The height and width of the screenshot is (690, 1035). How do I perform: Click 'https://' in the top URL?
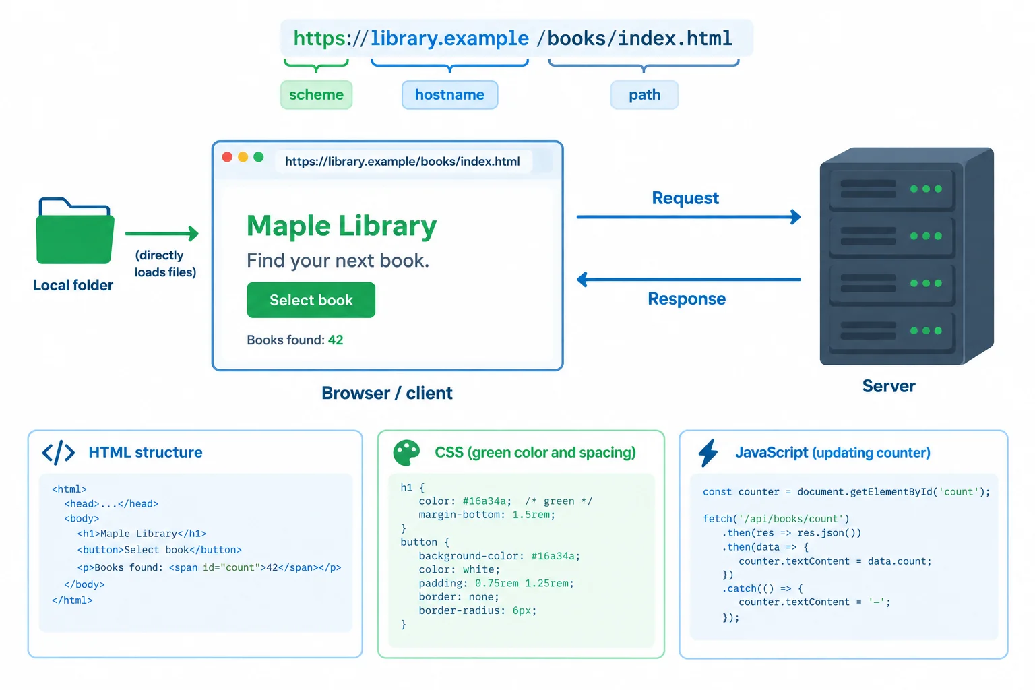click(331, 38)
